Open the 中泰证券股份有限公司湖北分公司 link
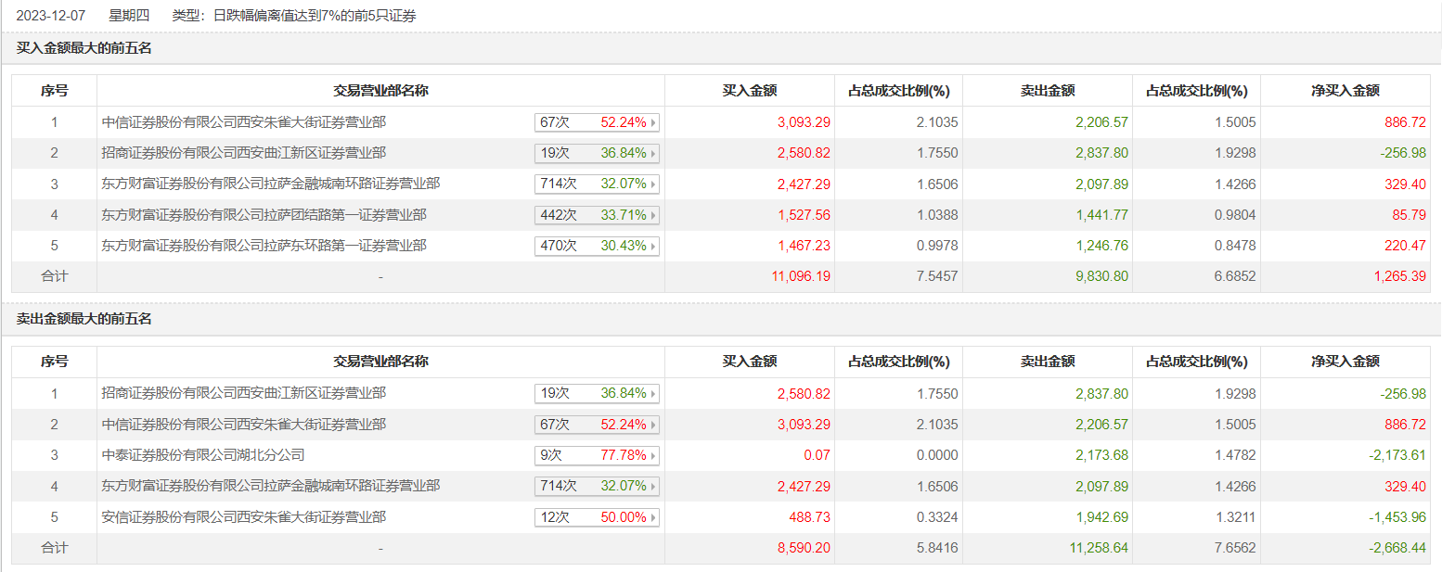This screenshot has height=572, width=1442. tap(203, 455)
